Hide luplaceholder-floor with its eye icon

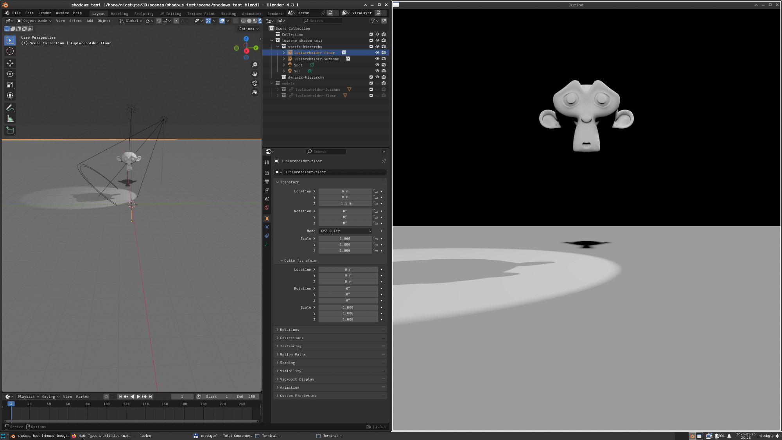point(377,52)
